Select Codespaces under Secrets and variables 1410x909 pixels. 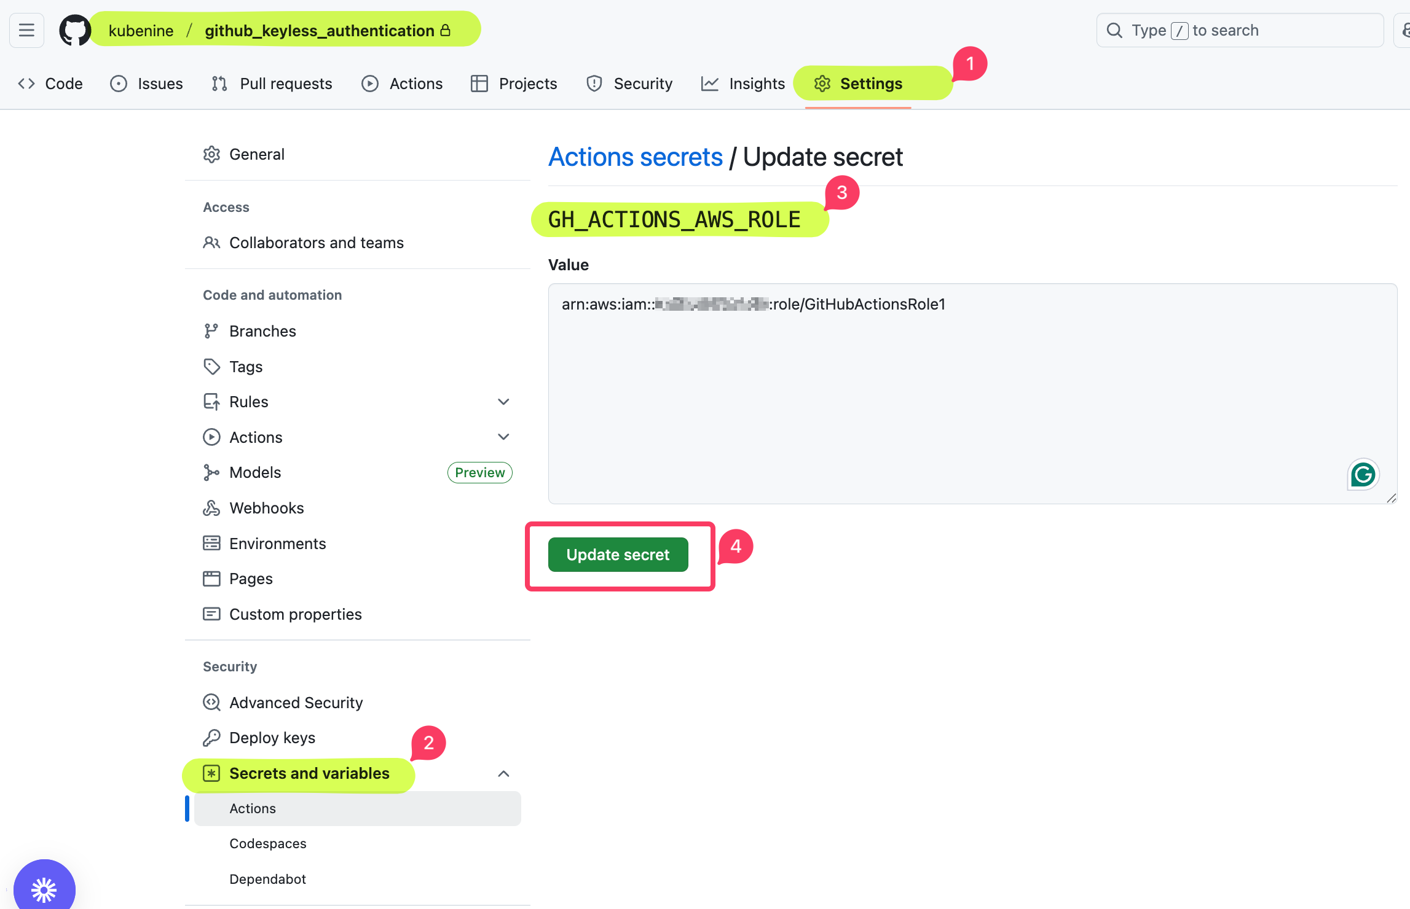(x=267, y=843)
